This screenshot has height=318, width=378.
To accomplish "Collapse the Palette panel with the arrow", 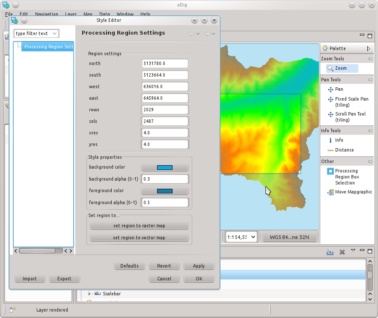I will click(368, 48).
